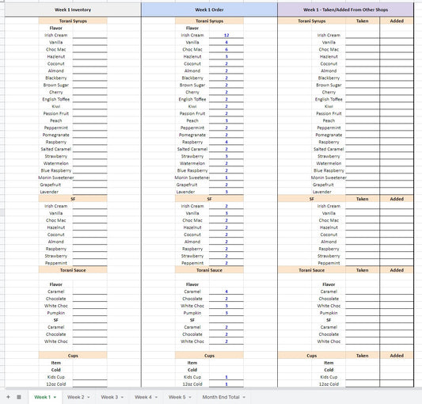Select the Torani Sauce heading in the order column
Screen dimensions: 422x404
[209, 270]
